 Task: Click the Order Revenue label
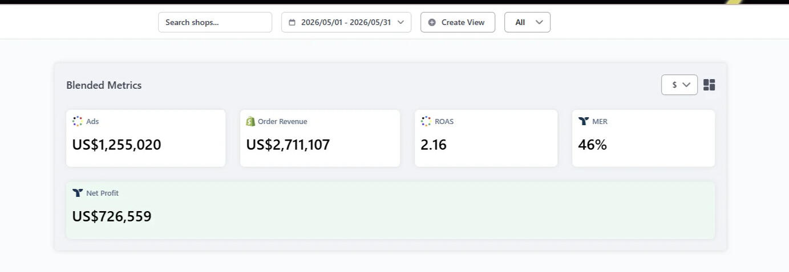pyautogui.click(x=282, y=121)
